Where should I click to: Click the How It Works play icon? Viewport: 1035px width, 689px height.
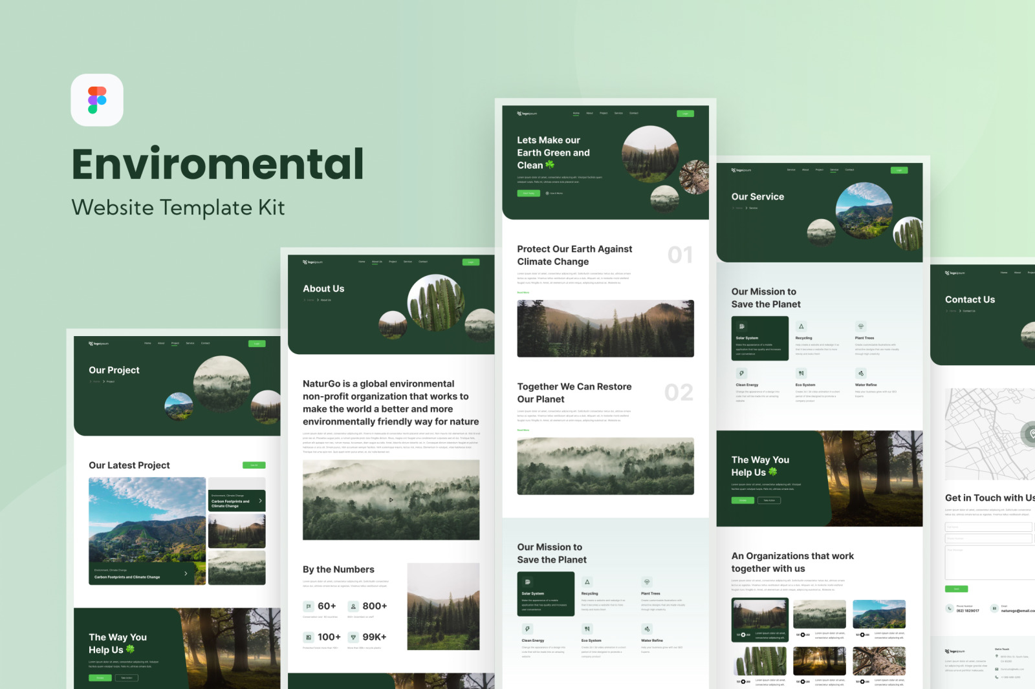(x=547, y=193)
